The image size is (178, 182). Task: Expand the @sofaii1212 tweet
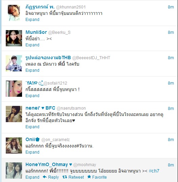tap(32, 96)
